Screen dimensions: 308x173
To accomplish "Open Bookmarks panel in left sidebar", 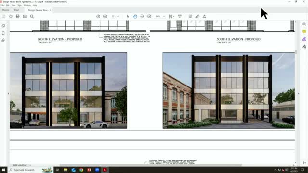I will [3, 33].
